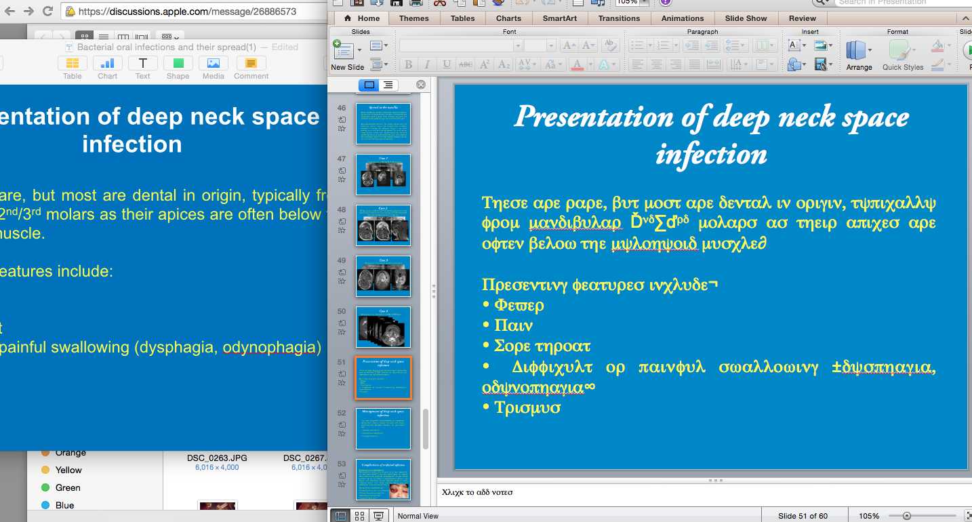The image size is (972, 522).
Task: Switch to the Transitions tab
Action: [618, 18]
